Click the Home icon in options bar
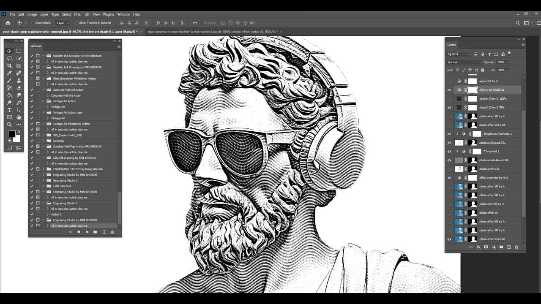541x304 pixels. pos(8,23)
